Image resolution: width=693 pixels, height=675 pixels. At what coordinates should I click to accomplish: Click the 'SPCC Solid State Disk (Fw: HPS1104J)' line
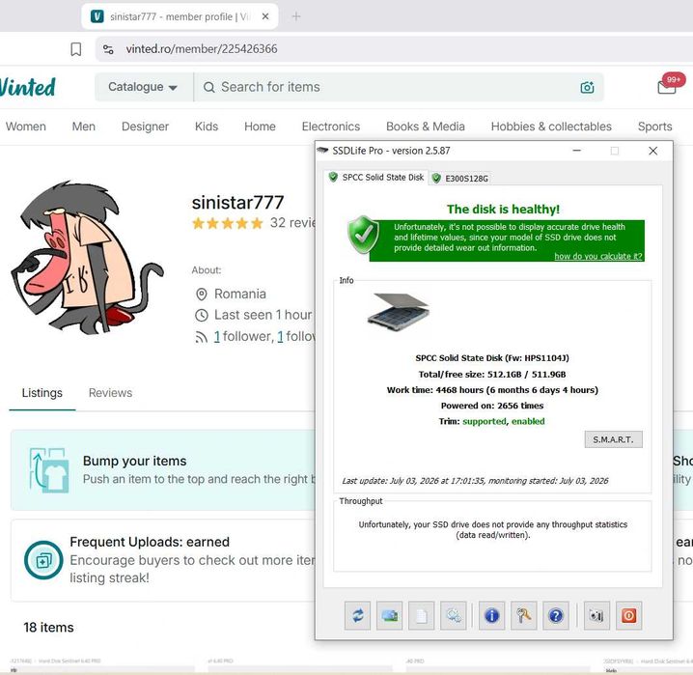(492, 358)
